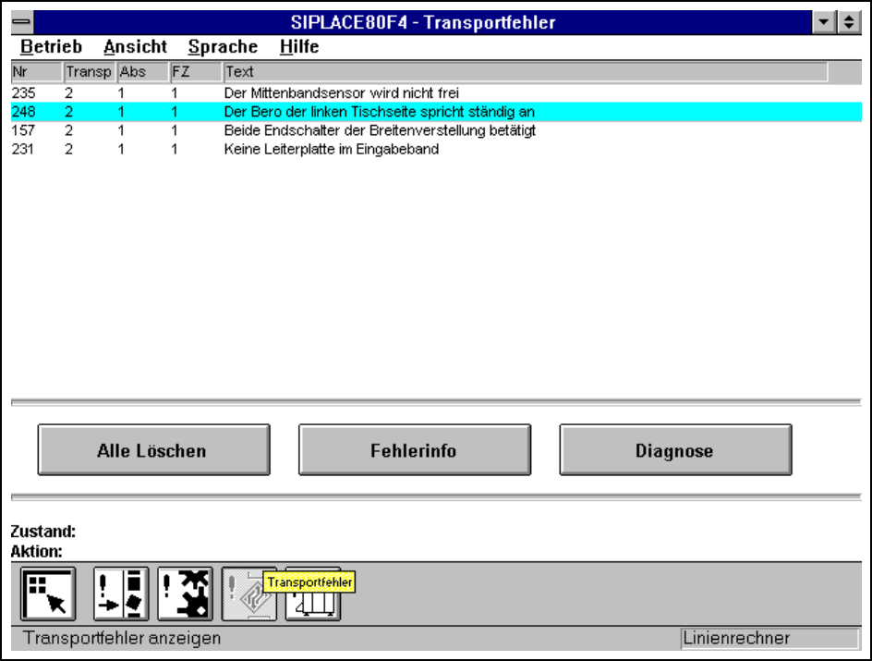The height and width of the screenshot is (661, 872).
Task: Click the Abs column header
Action: point(143,72)
